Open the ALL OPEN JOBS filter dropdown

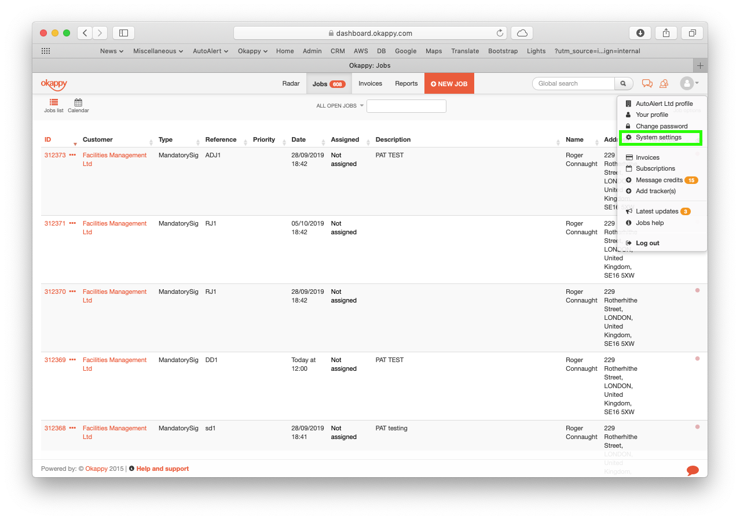click(340, 106)
